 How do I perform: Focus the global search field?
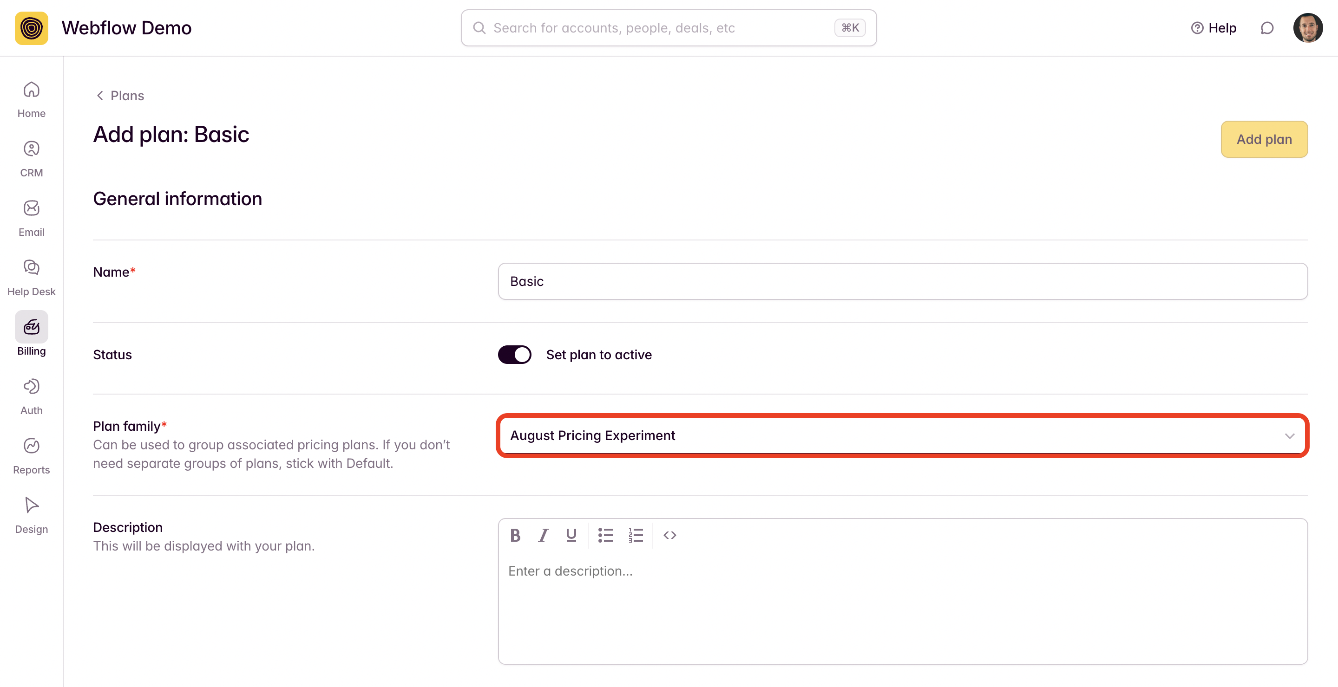pos(660,28)
